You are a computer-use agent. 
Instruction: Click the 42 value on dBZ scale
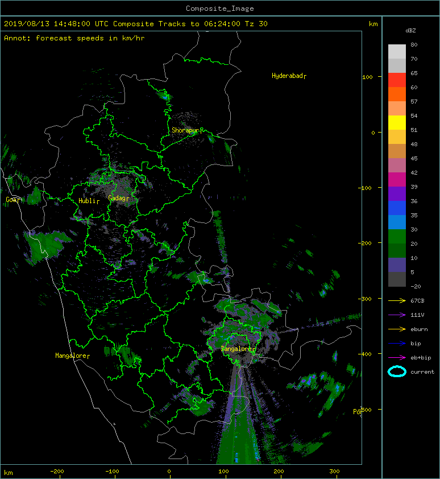click(x=414, y=172)
